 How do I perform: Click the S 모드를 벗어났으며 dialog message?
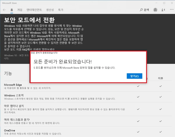click(74, 68)
